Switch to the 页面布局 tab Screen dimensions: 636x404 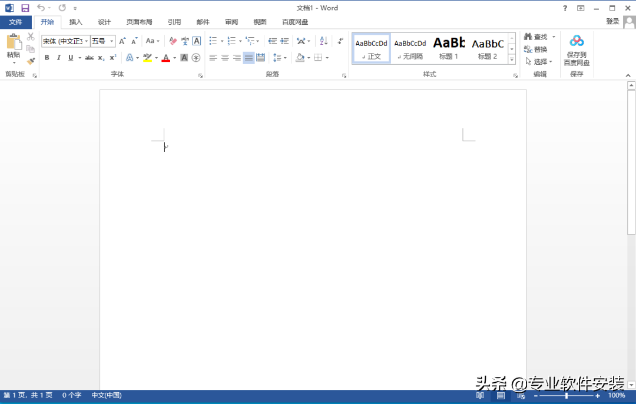[139, 22]
